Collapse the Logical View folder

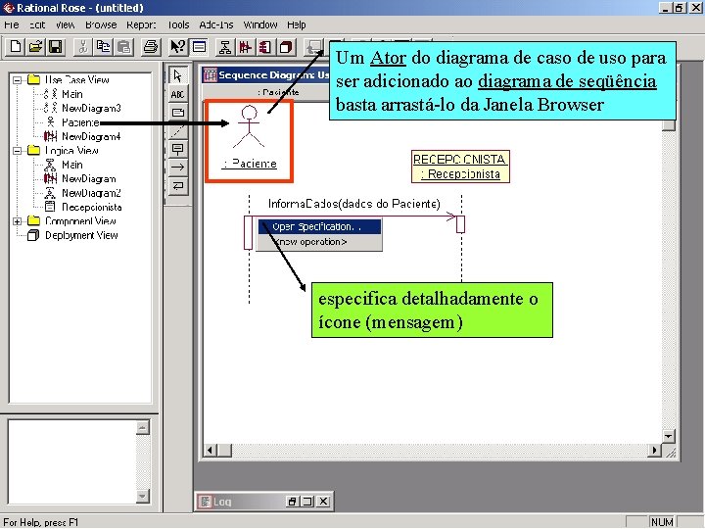point(17,151)
